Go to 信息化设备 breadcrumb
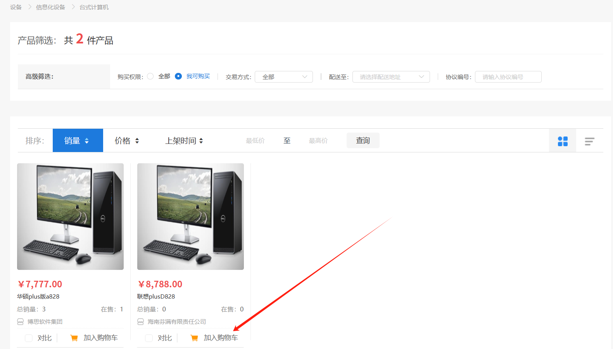 (50, 7)
